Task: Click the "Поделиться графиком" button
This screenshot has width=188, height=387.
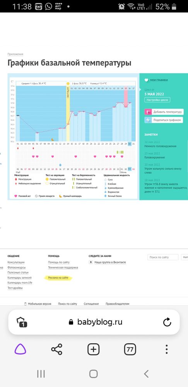Action: point(164,120)
